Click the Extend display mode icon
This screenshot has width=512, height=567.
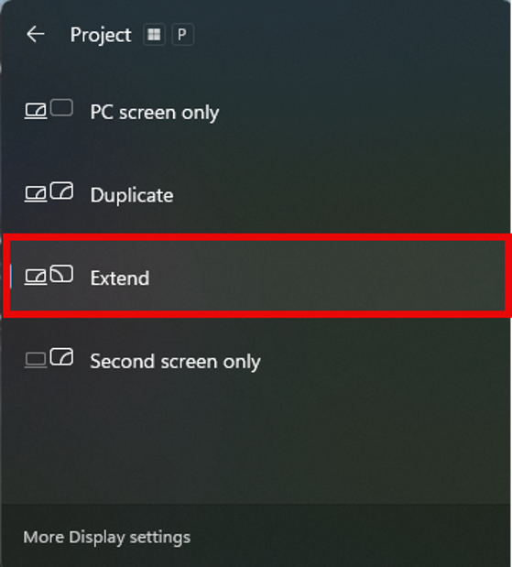(x=49, y=275)
